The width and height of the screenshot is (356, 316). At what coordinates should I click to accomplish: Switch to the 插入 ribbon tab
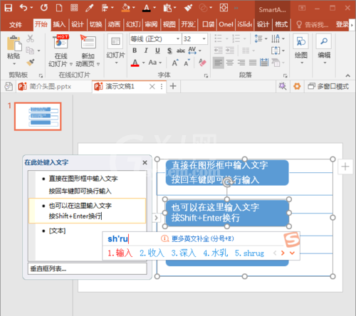pyautogui.click(x=59, y=24)
